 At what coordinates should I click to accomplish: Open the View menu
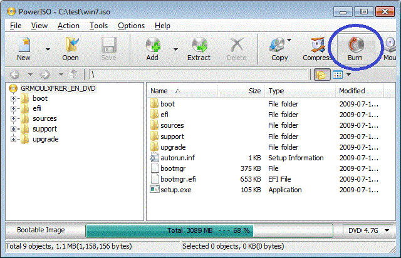click(x=39, y=26)
